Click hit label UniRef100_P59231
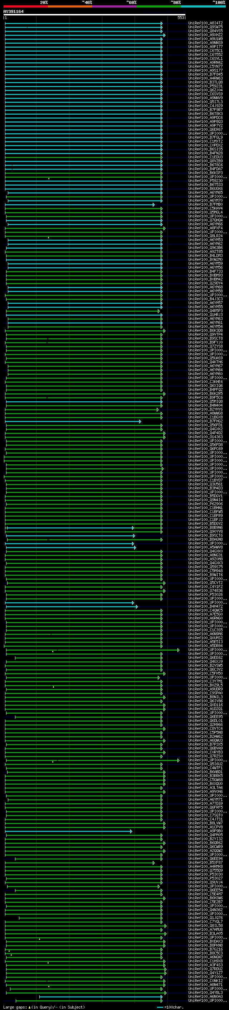 click(x=205, y=86)
